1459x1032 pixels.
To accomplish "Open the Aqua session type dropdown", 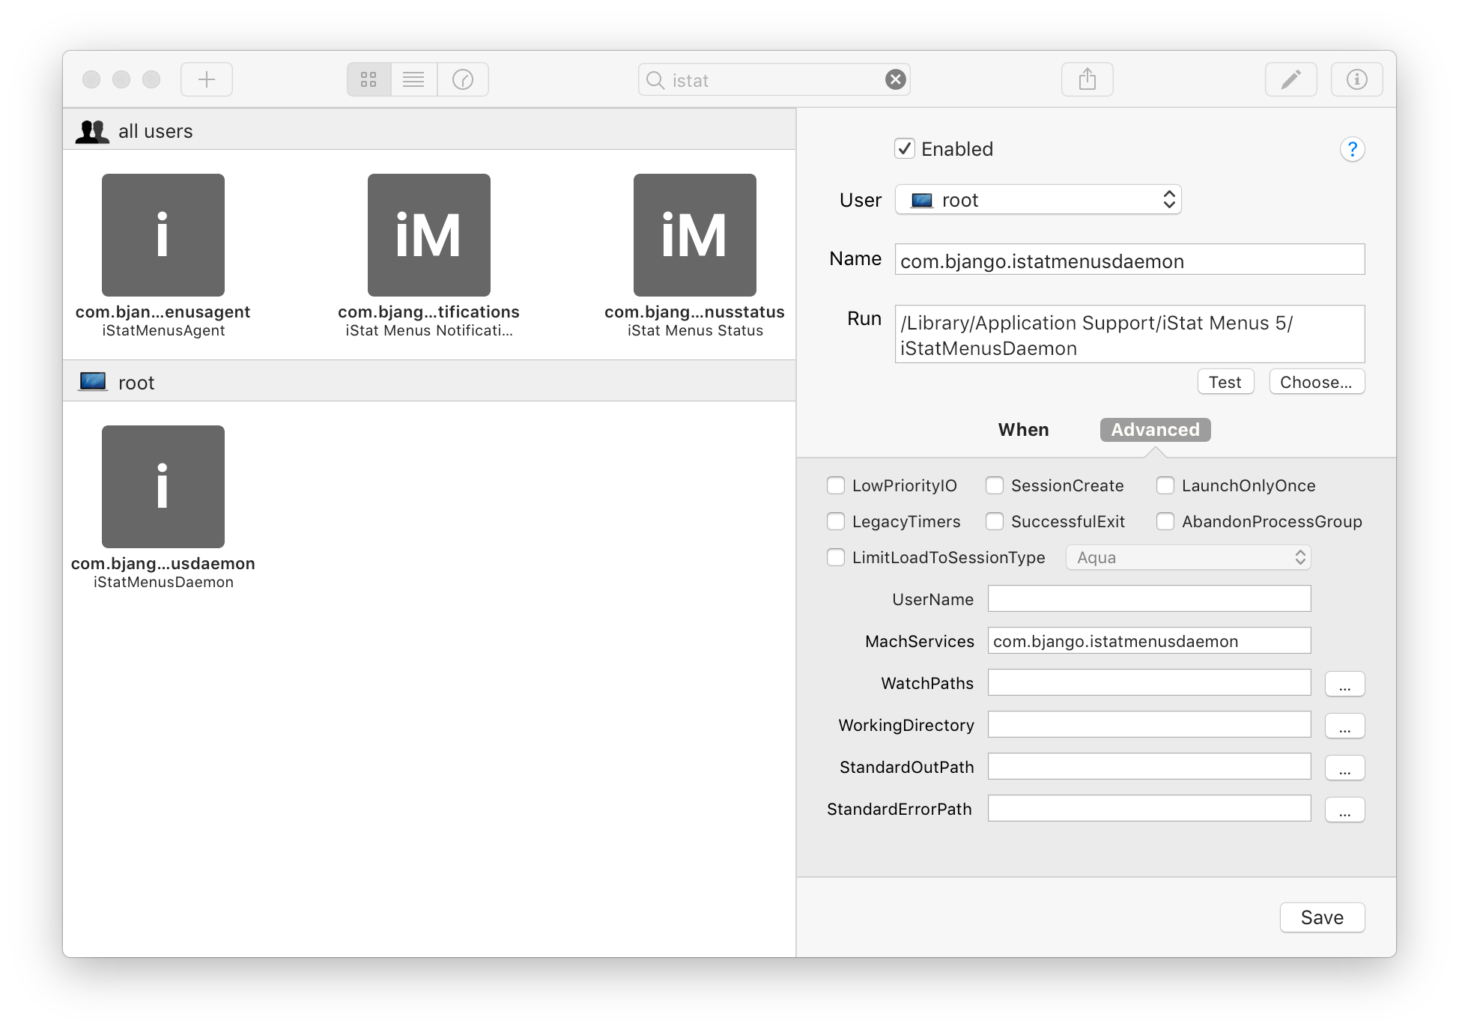I will pos(1188,557).
